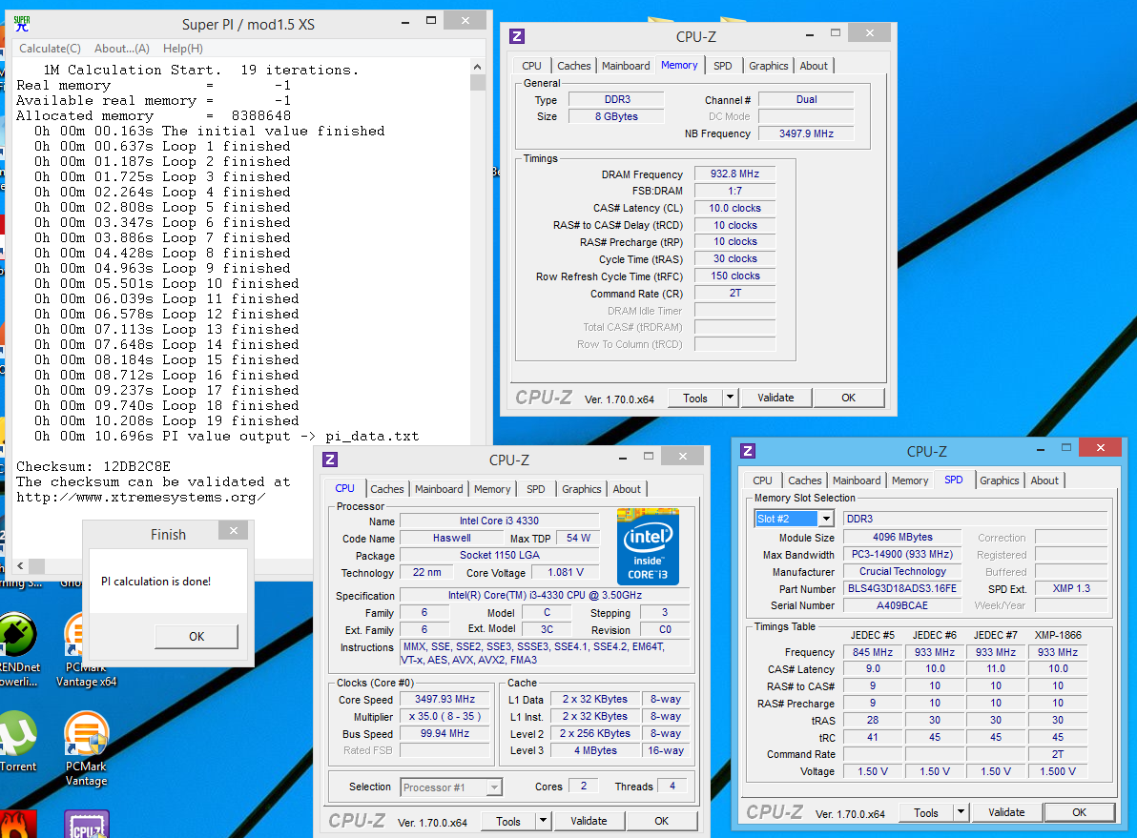Open About tab in CPU-Z CPU window
This screenshot has width=1137, height=838.
(x=627, y=488)
